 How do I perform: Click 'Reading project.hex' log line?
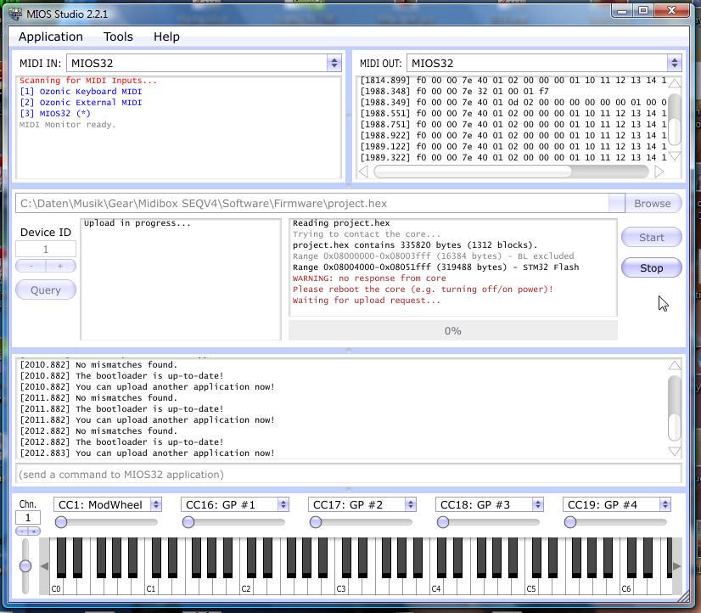click(341, 223)
